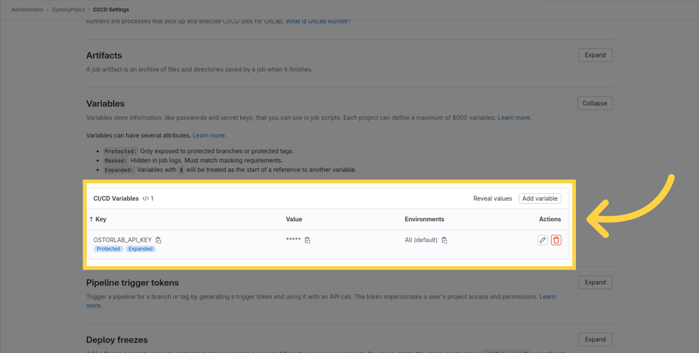The width and height of the screenshot is (699, 353).
Task: Expand the Artifacts section
Action: 595,55
